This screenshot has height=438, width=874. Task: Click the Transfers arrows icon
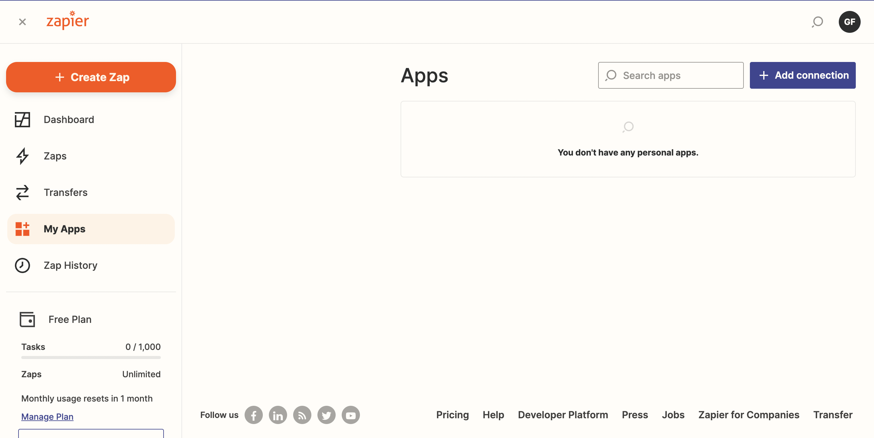[22, 193]
